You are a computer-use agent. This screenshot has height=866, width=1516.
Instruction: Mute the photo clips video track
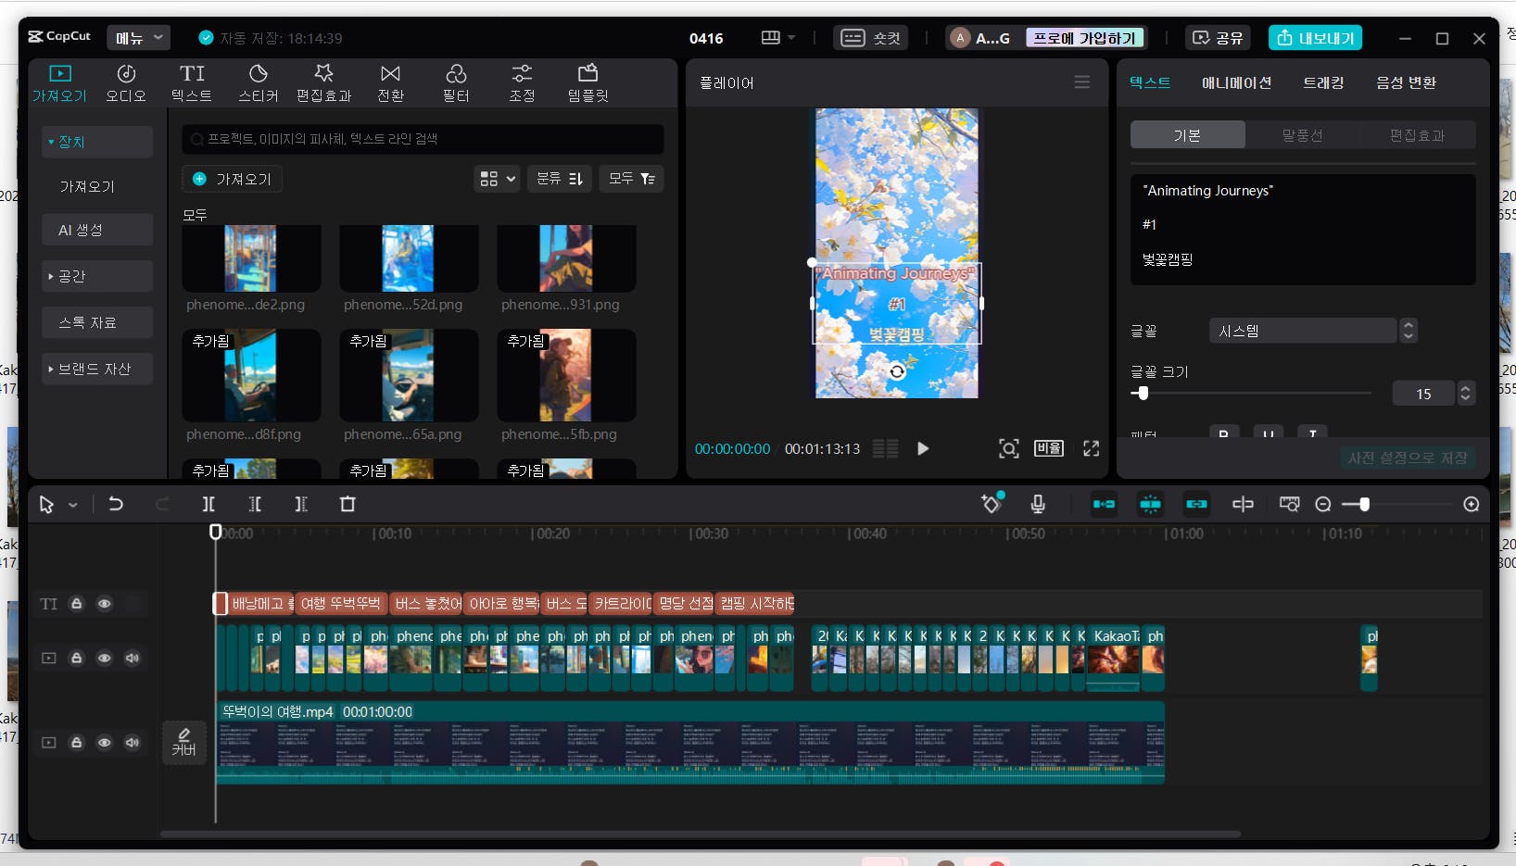coord(133,659)
